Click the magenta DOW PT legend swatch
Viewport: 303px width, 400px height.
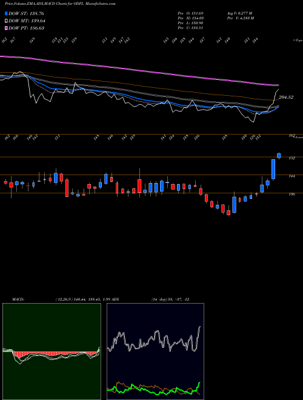(x=7, y=28)
